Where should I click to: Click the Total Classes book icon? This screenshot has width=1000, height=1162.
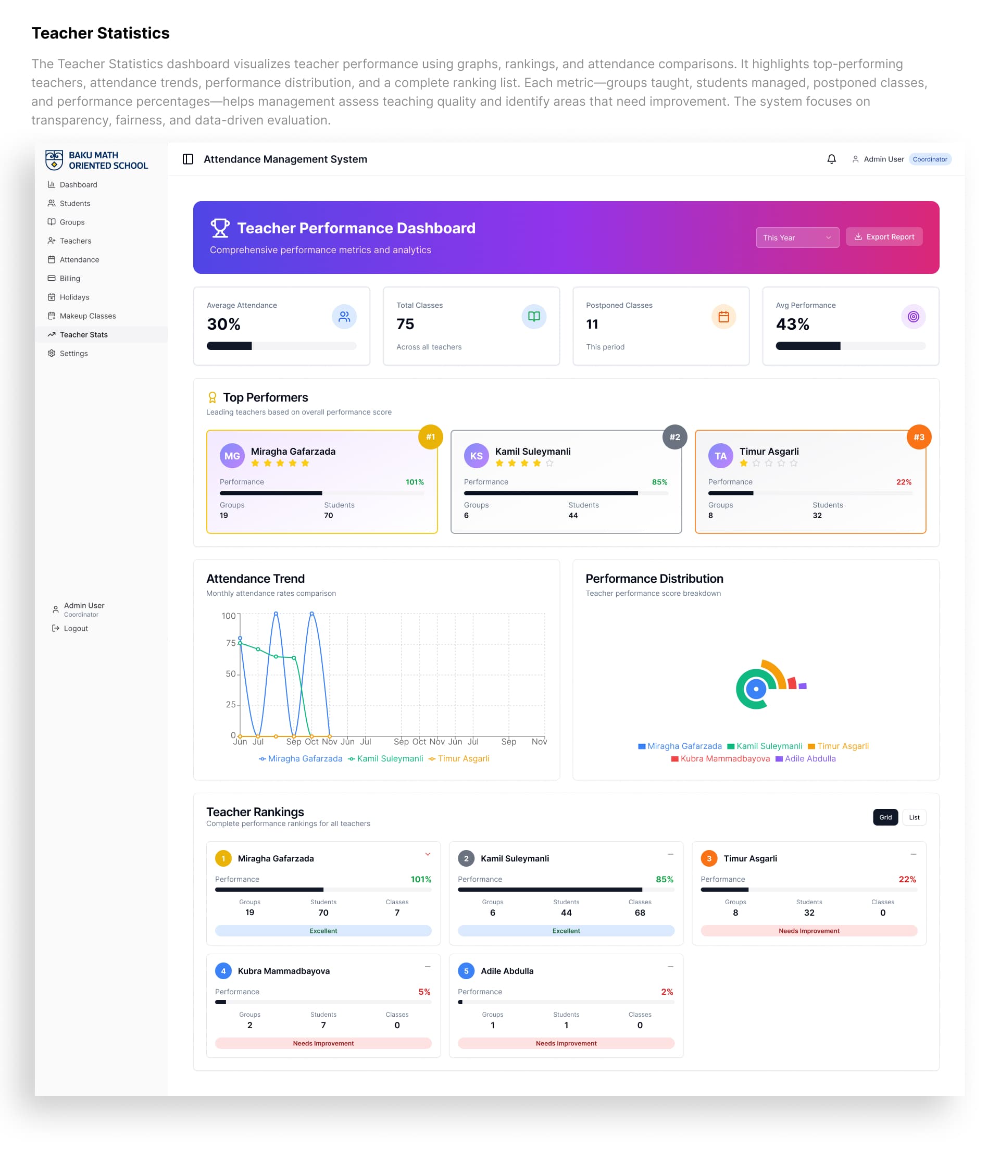(533, 317)
